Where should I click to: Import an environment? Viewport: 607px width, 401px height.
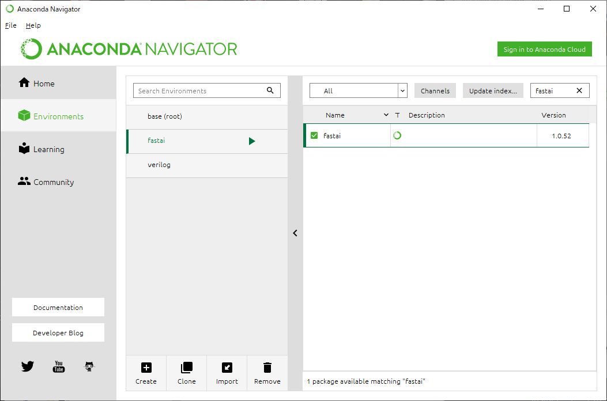[227, 373]
